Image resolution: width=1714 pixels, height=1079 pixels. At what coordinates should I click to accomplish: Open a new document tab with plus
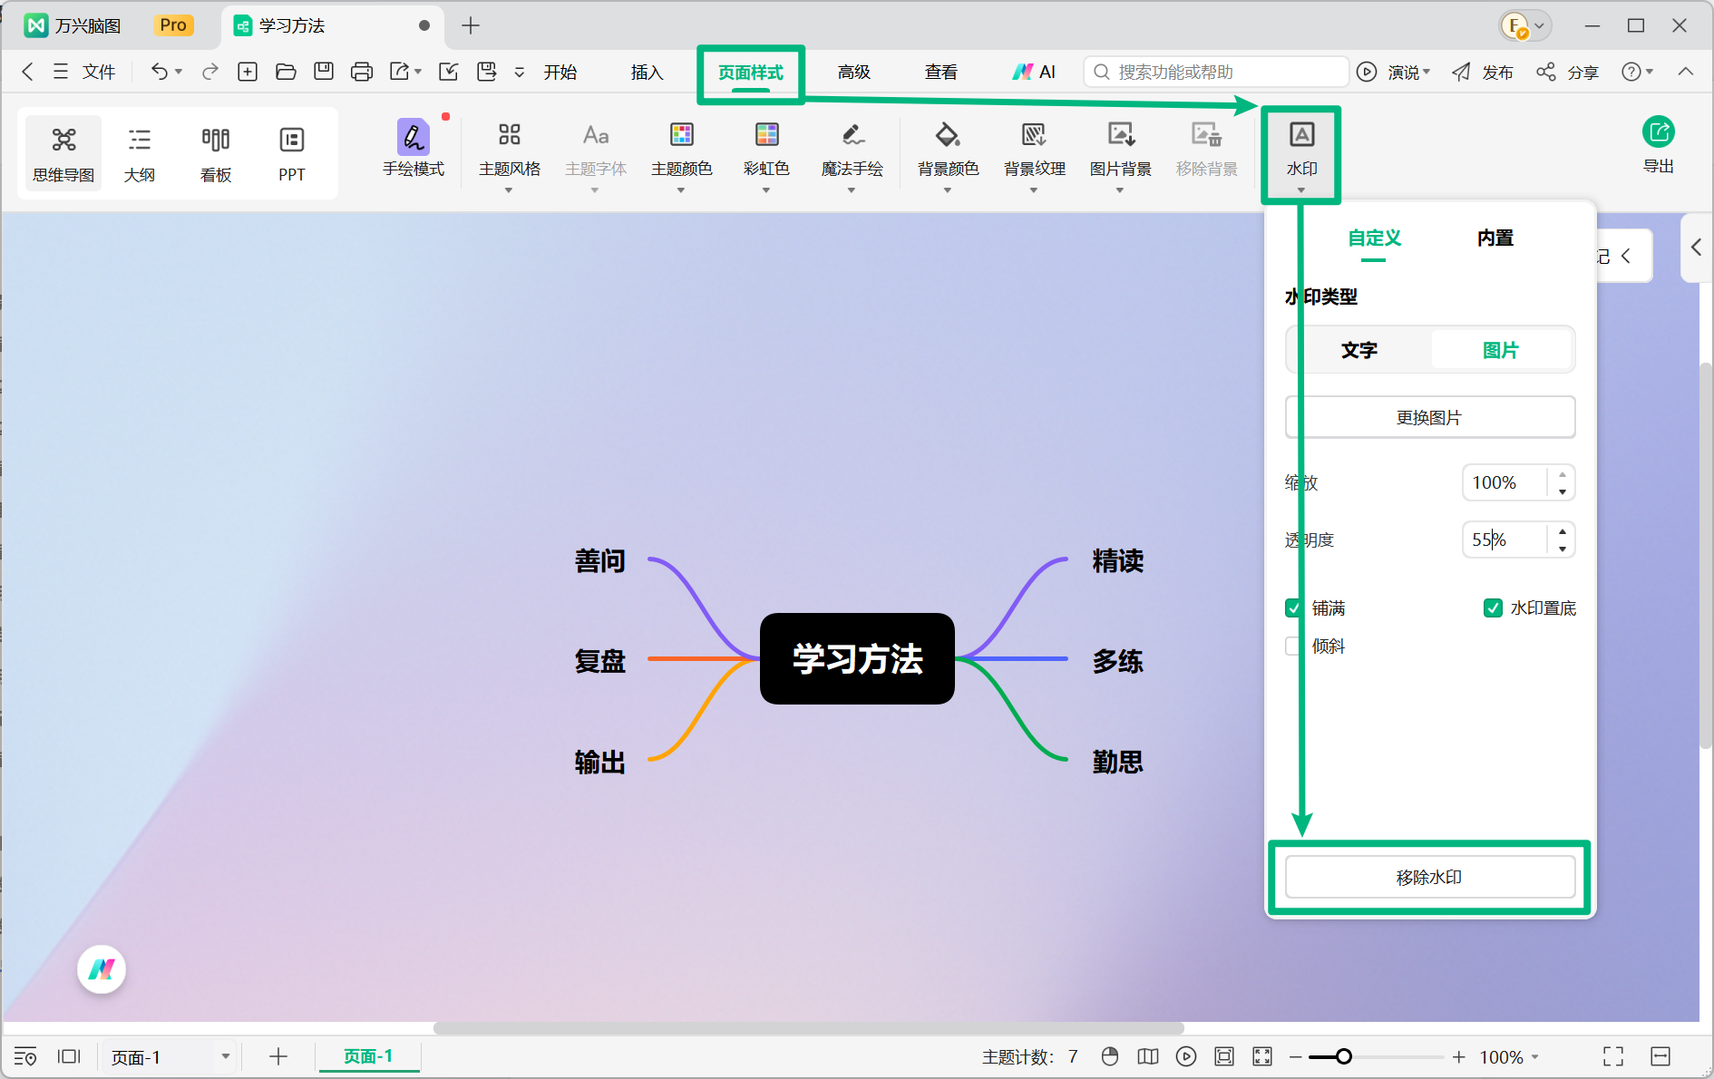tap(470, 25)
